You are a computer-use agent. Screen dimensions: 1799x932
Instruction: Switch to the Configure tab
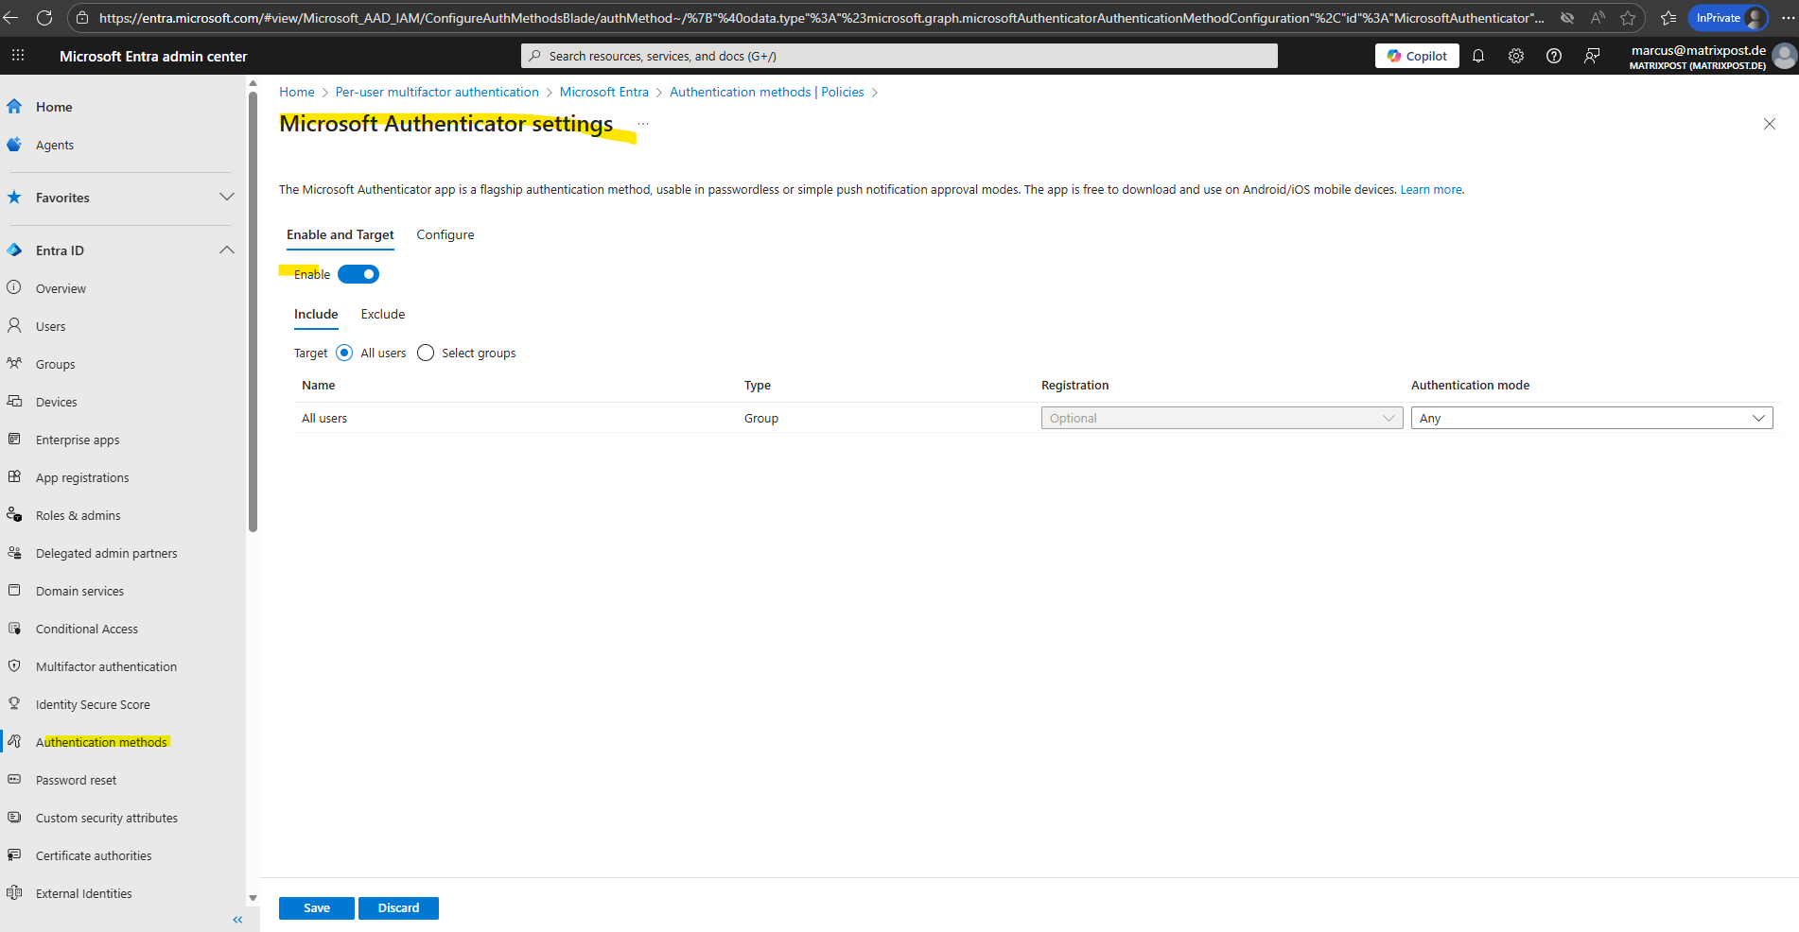coord(445,233)
